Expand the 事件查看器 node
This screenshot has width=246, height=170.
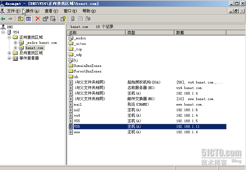click(x=9, y=58)
